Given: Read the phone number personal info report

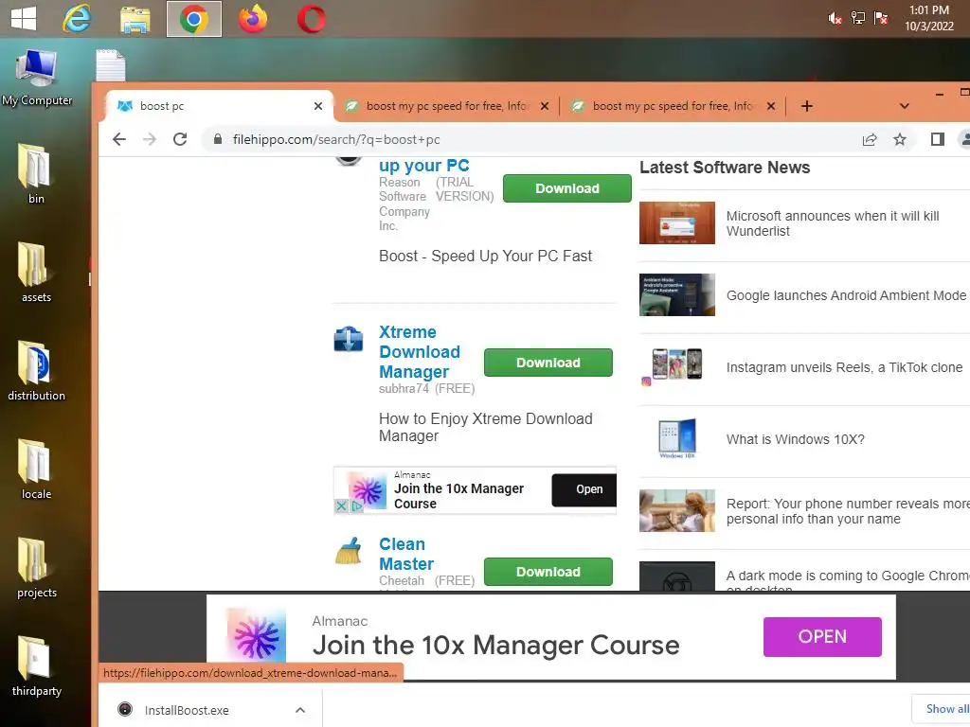Looking at the screenshot, I should click(x=848, y=511).
